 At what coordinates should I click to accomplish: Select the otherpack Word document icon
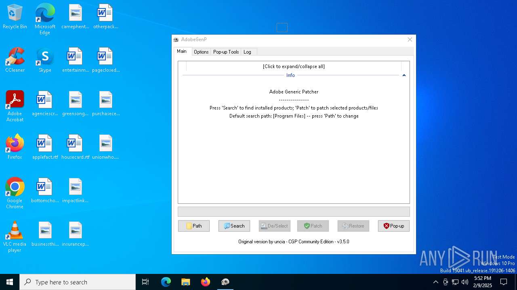105,17
